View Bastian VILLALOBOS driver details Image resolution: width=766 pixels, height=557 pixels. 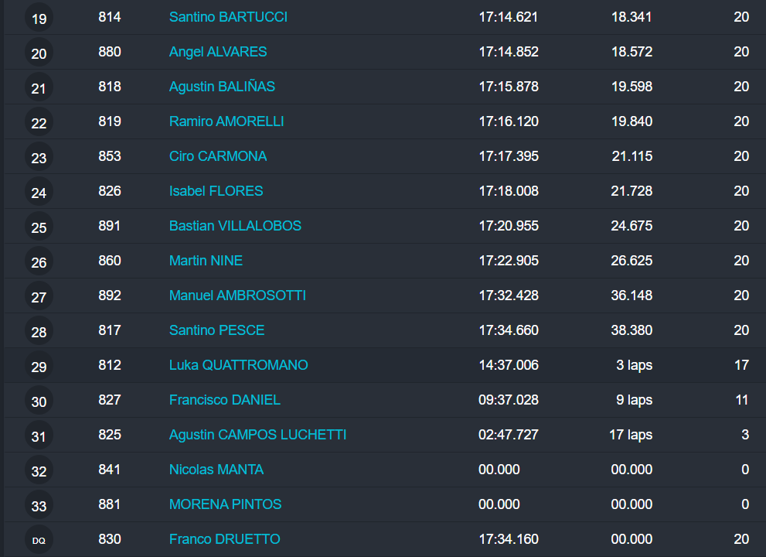pyautogui.click(x=235, y=226)
